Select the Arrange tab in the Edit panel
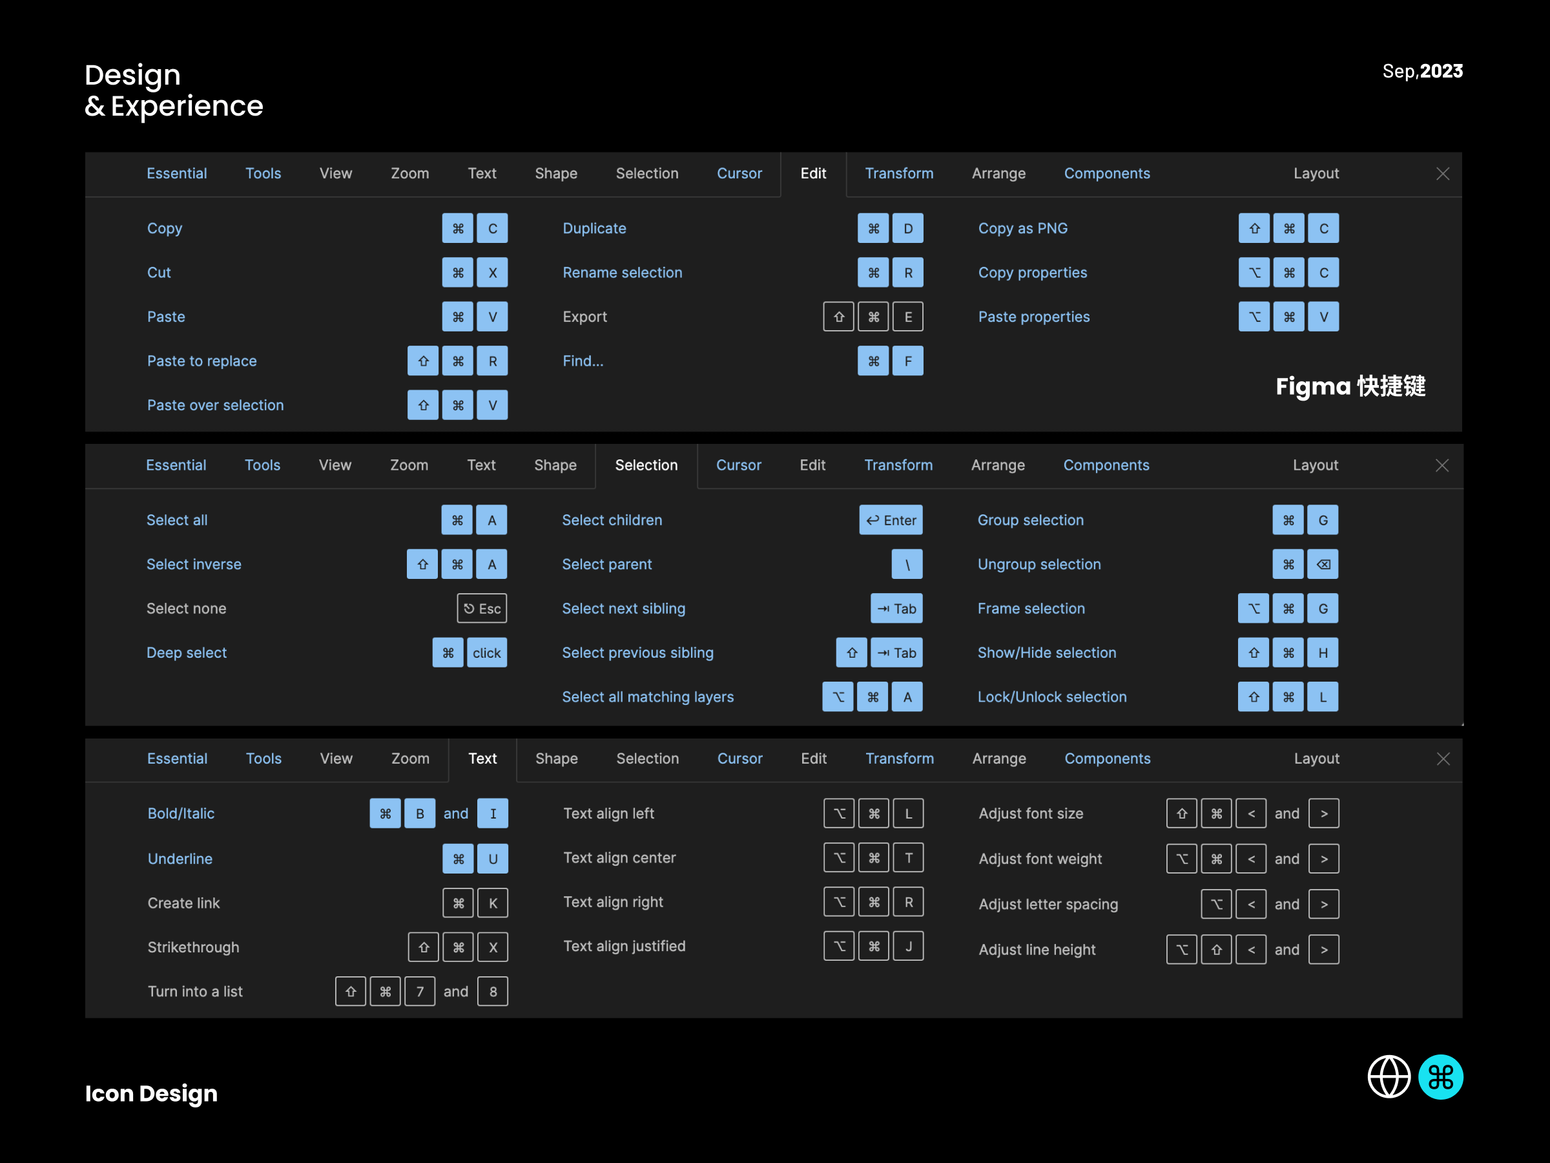1550x1163 pixels. click(x=998, y=174)
